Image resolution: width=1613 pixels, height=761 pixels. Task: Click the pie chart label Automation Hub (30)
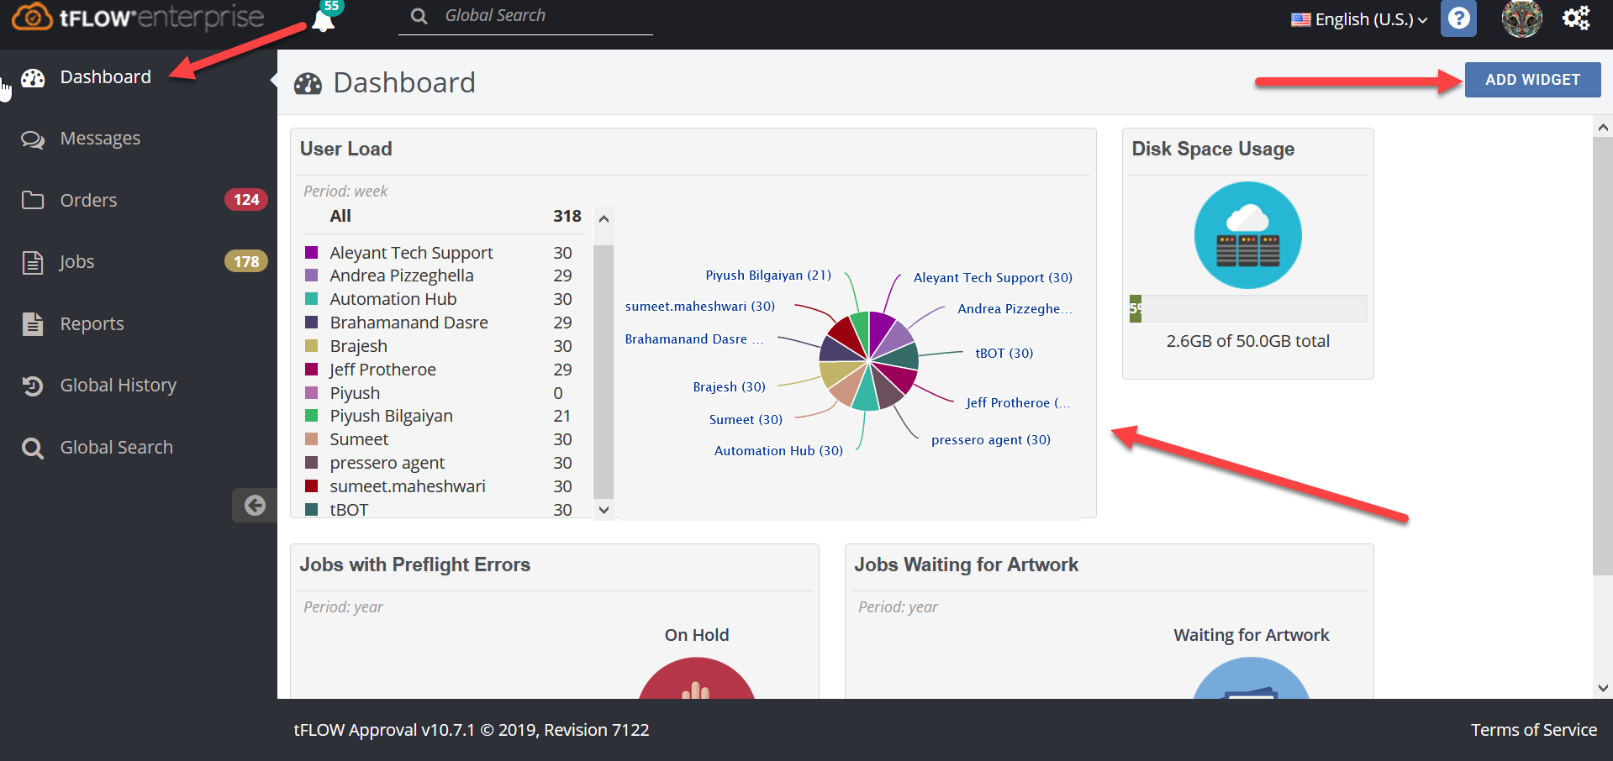[x=778, y=451]
